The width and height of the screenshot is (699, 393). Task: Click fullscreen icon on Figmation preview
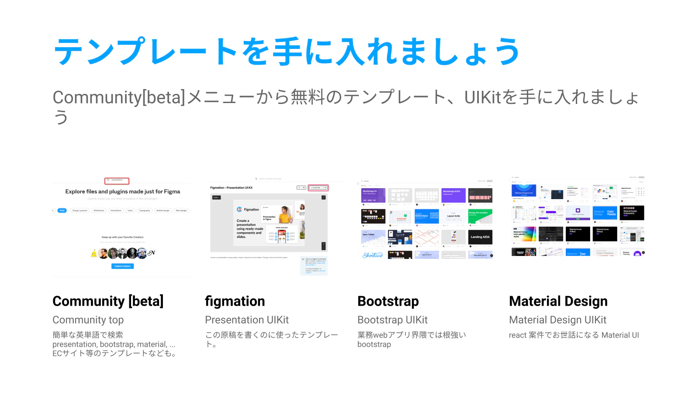[x=324, y=197]
